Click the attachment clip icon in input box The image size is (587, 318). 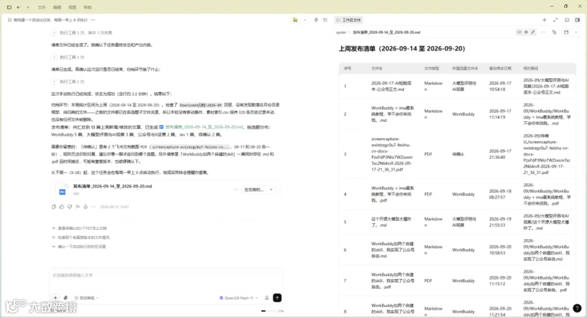(x=65, y=298)
